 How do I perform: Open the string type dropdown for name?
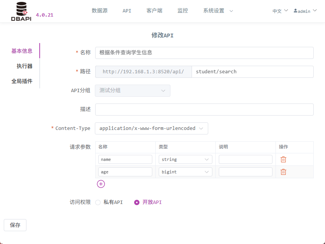186,159
